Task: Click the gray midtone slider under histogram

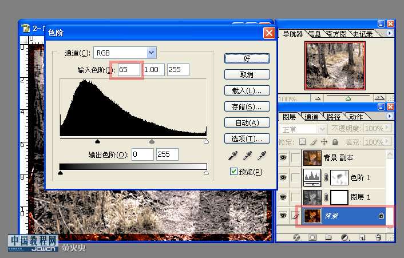Action: [152, 141]
